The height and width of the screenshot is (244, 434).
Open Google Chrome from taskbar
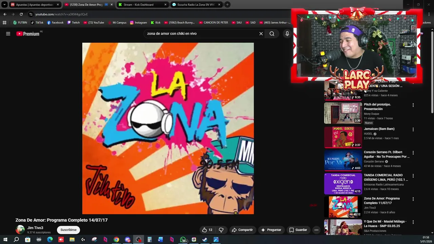coord(116,240)
